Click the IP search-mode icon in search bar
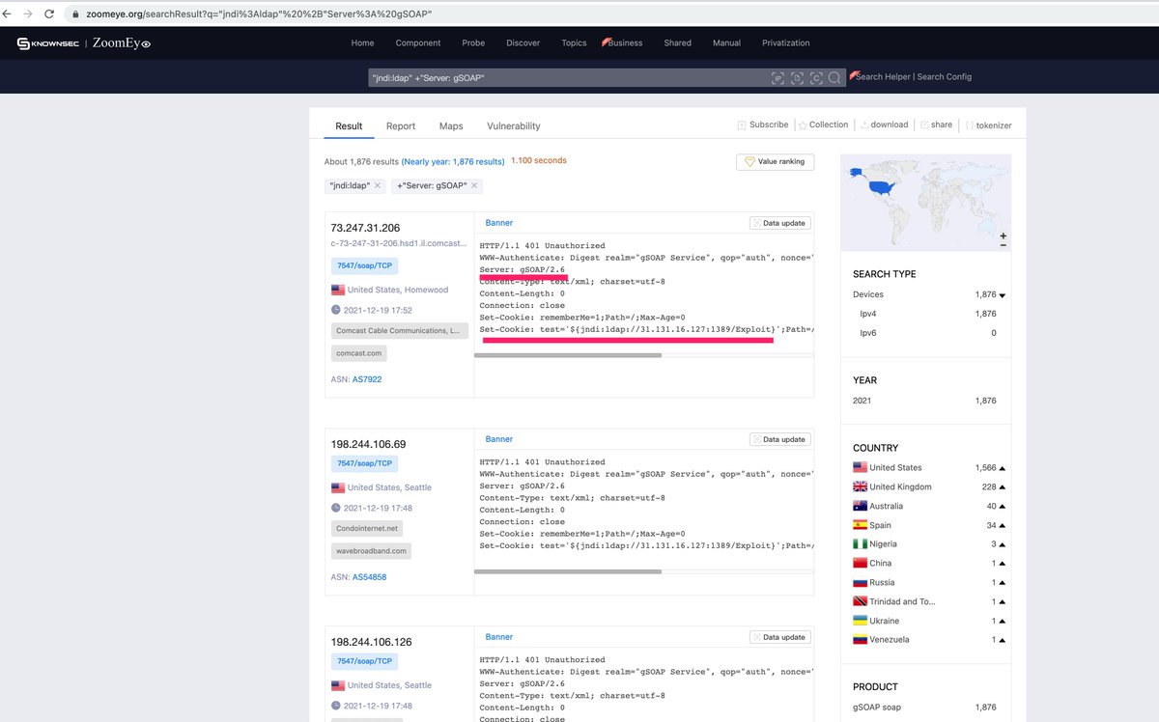This screenshot has height=722, width=1159. tap(777, 78)
